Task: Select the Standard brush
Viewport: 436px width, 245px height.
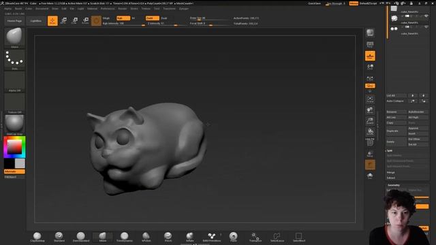Action: pyautogui.click(x=59, y=237)
